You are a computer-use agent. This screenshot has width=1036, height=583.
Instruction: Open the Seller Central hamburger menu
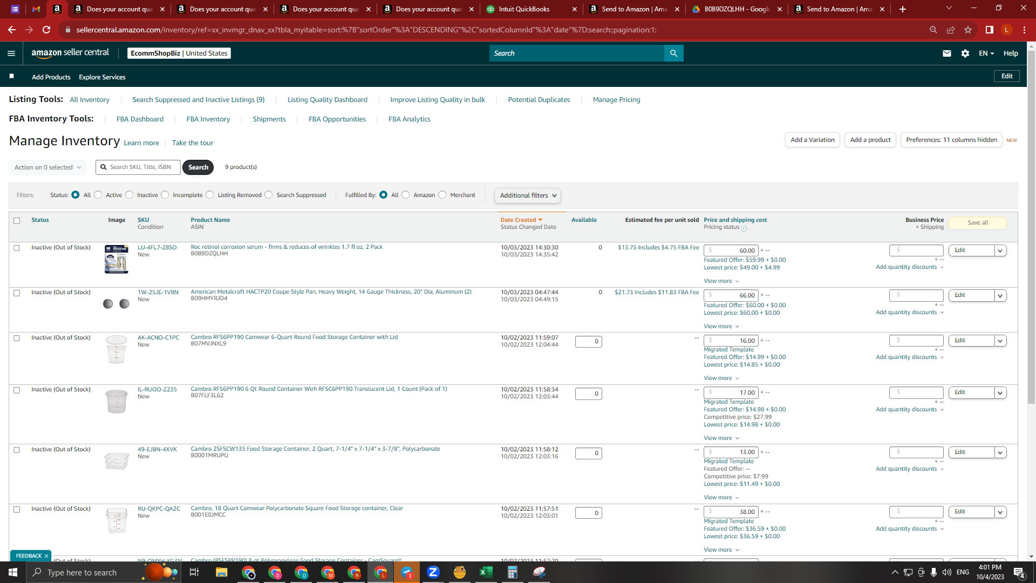point(11,53)
